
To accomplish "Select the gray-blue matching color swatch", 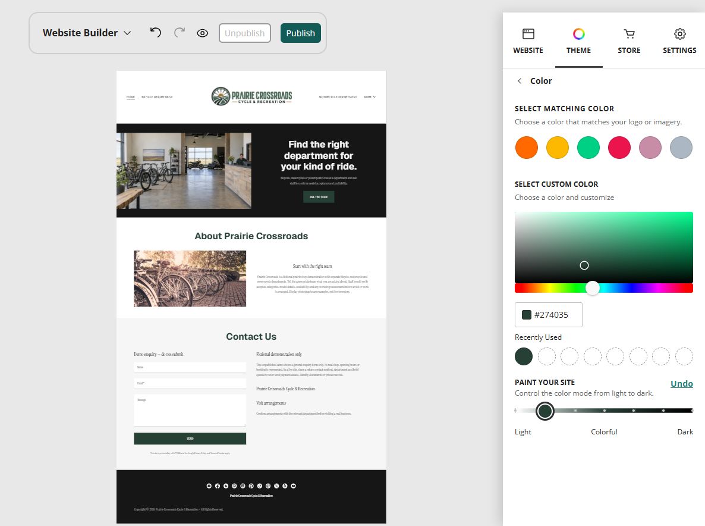I will [x=681, y=148].
